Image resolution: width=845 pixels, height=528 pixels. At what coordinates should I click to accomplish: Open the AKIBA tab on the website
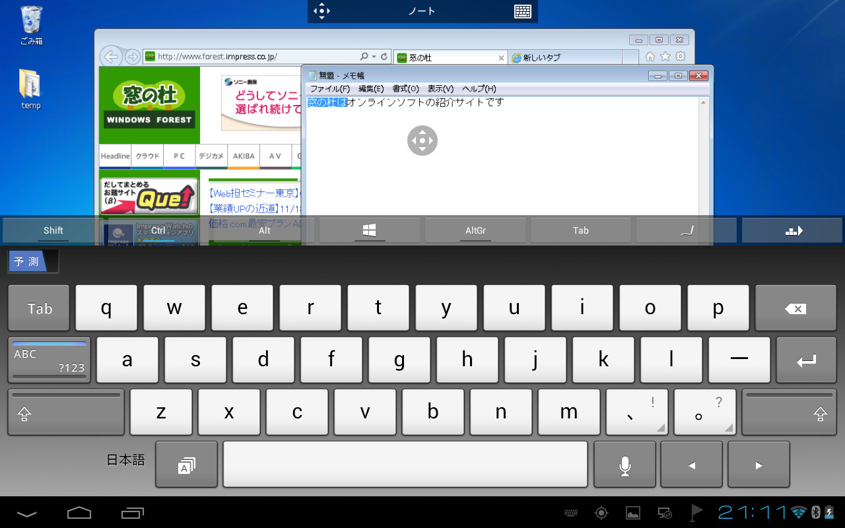tap(244, 156)
